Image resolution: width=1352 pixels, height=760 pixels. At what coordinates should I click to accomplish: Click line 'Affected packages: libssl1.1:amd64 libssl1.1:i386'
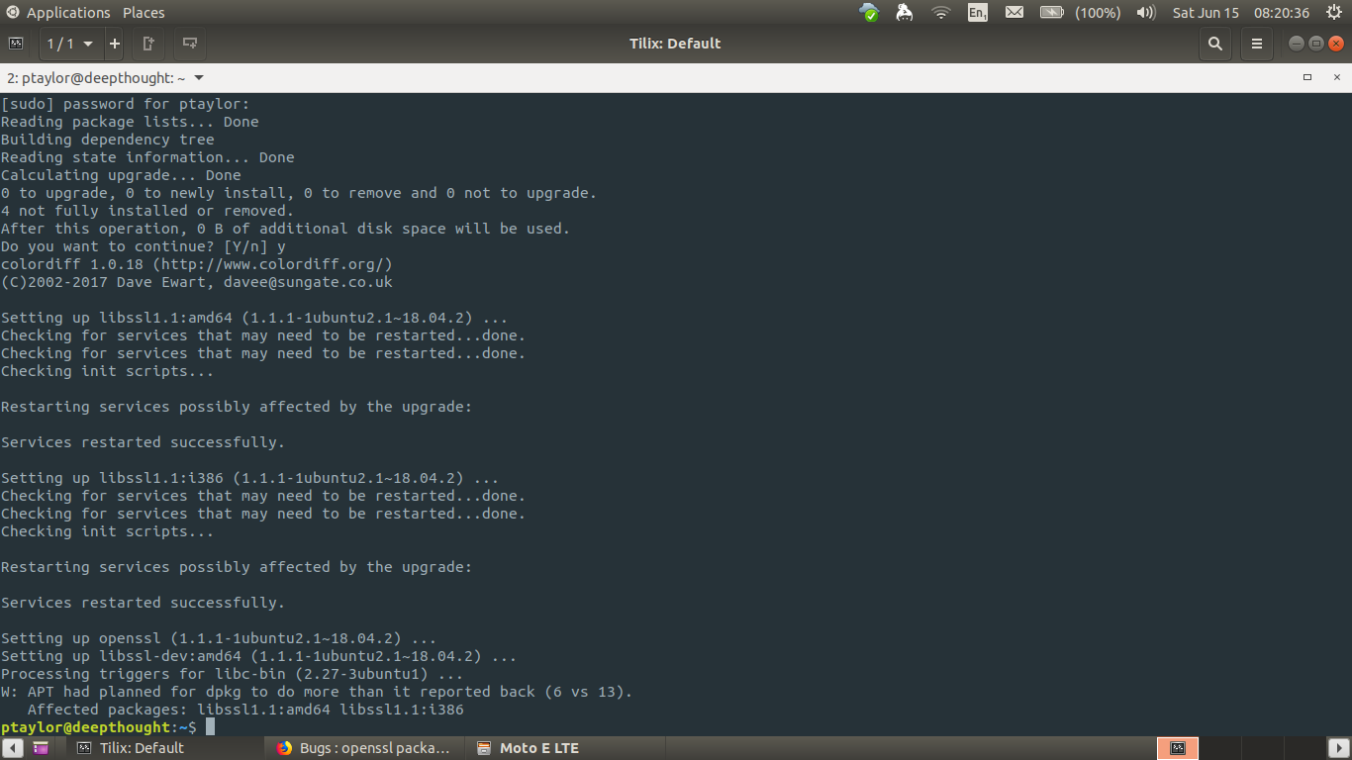point(245,710)
